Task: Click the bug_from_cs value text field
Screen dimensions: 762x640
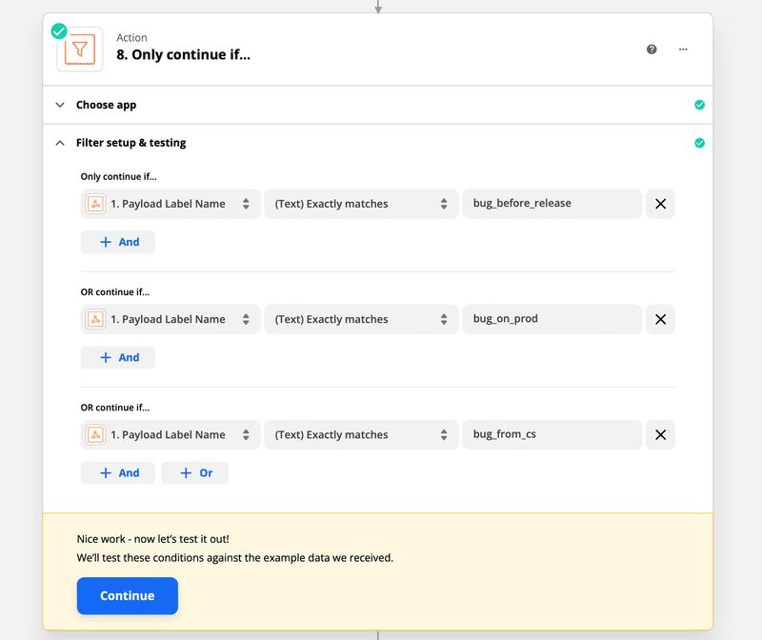Action: pyautogui.click(x=551, y=435)
